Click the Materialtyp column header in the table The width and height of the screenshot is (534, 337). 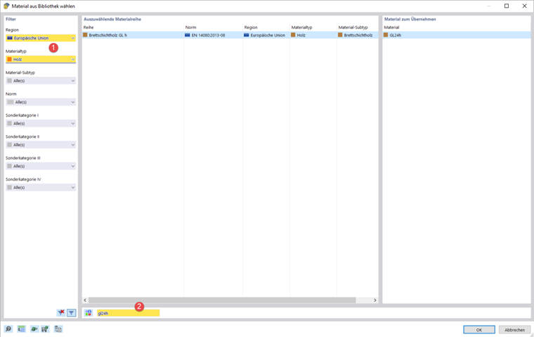[x=301, y=27]
